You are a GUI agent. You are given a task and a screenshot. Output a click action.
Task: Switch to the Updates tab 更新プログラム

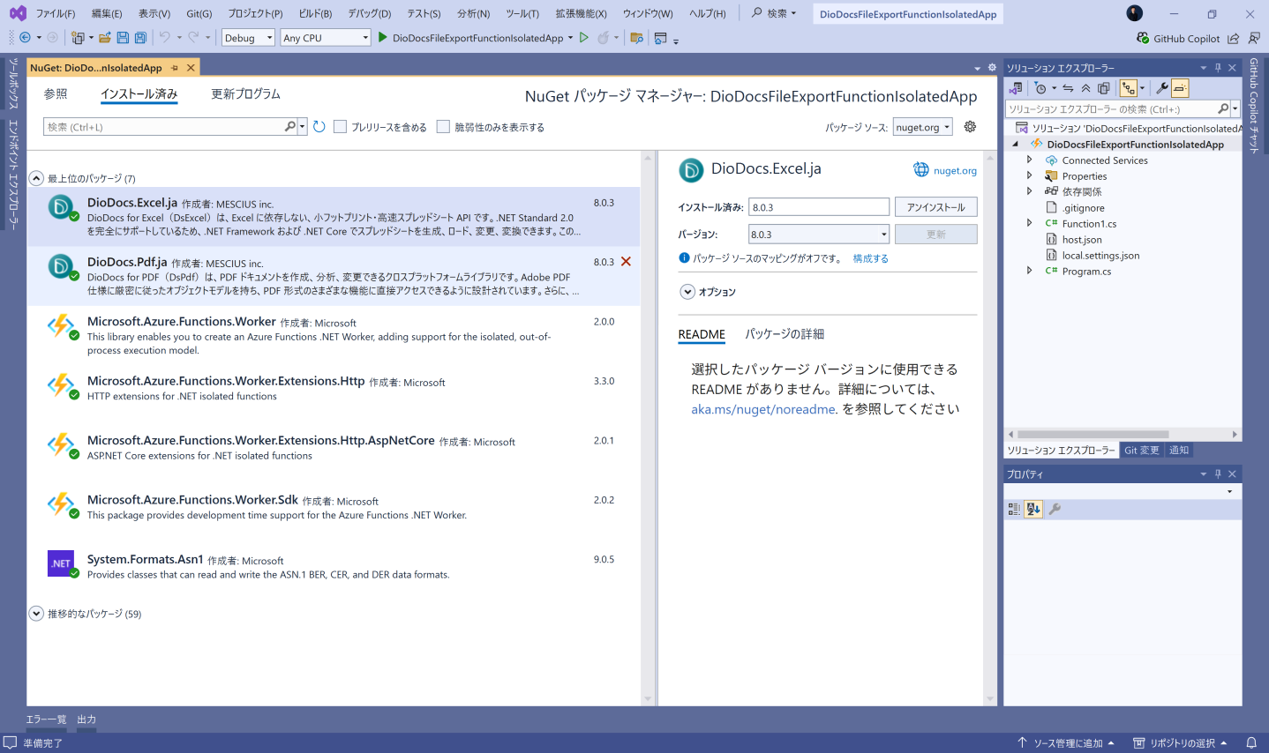(x=245, y=93)
